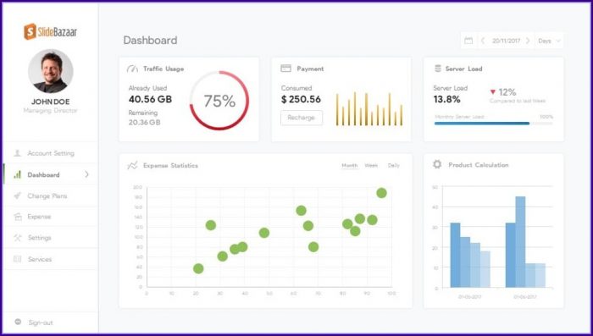
Task: Go to next date with right arrow
Action: click(528, 41)
